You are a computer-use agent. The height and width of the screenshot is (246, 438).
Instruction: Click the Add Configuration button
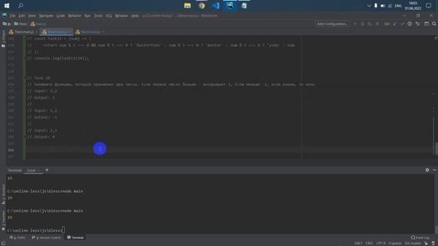(x=333, y=24)
